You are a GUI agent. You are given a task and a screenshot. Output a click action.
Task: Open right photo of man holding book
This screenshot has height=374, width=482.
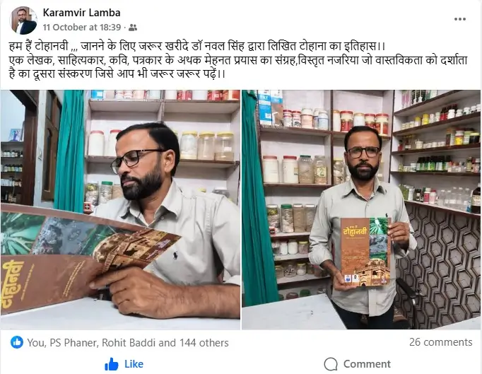pos(362,209)
